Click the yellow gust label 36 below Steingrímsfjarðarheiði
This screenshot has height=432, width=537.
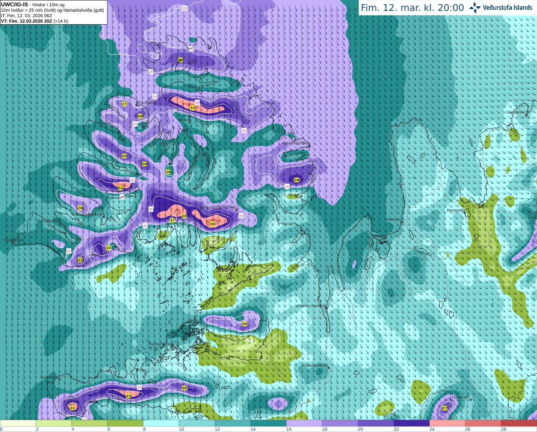[x=212, y=224]
